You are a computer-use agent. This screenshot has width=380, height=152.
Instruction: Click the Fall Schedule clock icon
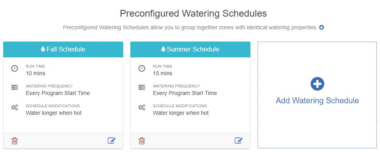15,68
